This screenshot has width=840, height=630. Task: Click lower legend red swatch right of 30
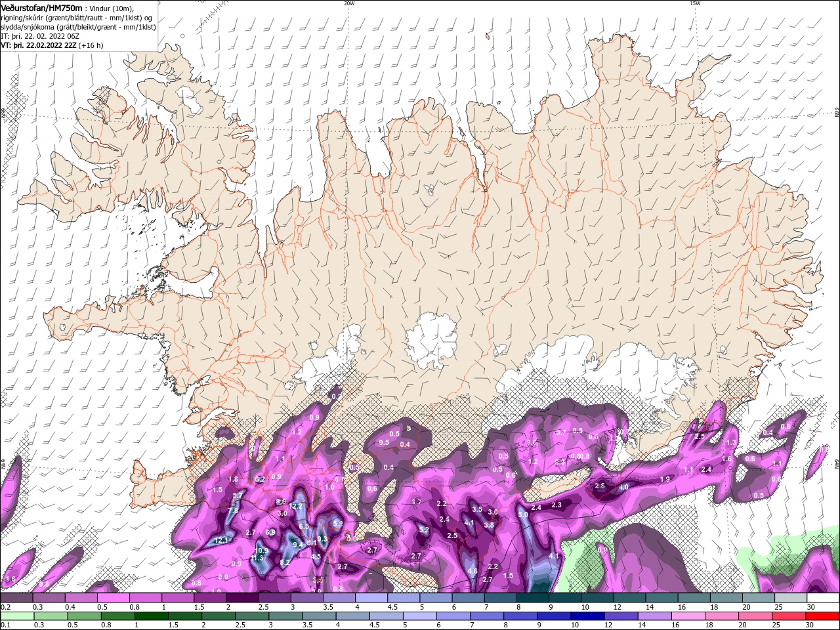pyautogui.click(x=823, y=616)
